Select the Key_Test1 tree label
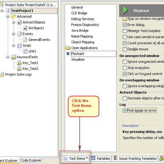 coord(31,63)
